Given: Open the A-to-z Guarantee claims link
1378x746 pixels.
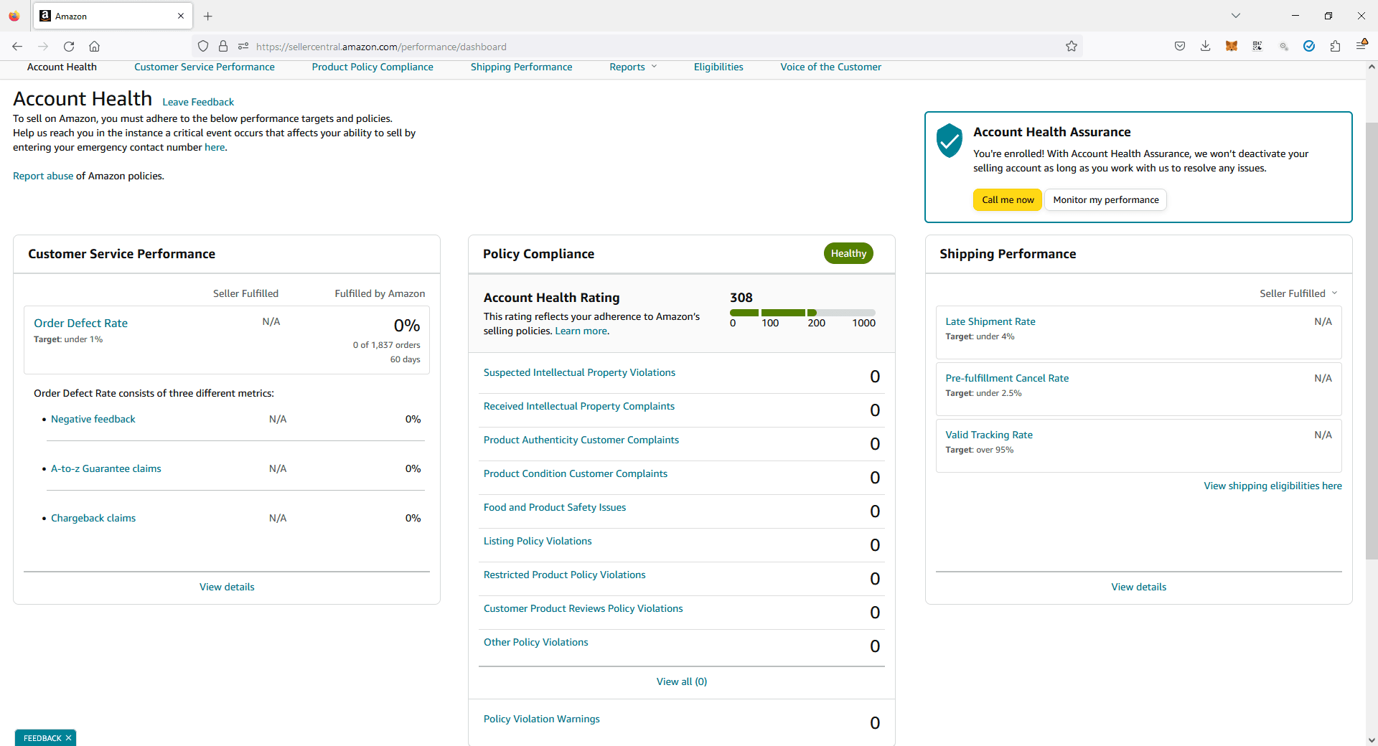Looking at the screenshot, I should click(x=106, y=468).
